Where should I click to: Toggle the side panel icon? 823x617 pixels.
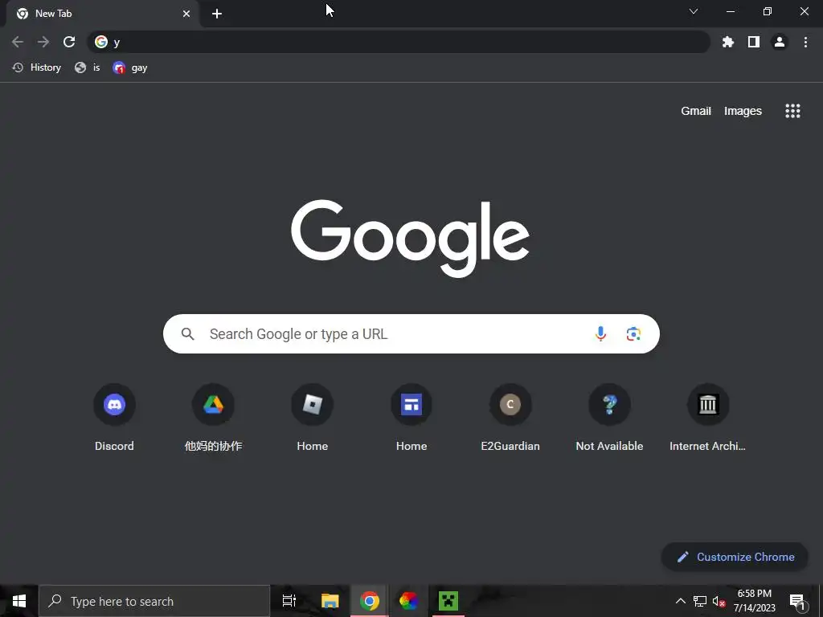[x=754, y=42]
